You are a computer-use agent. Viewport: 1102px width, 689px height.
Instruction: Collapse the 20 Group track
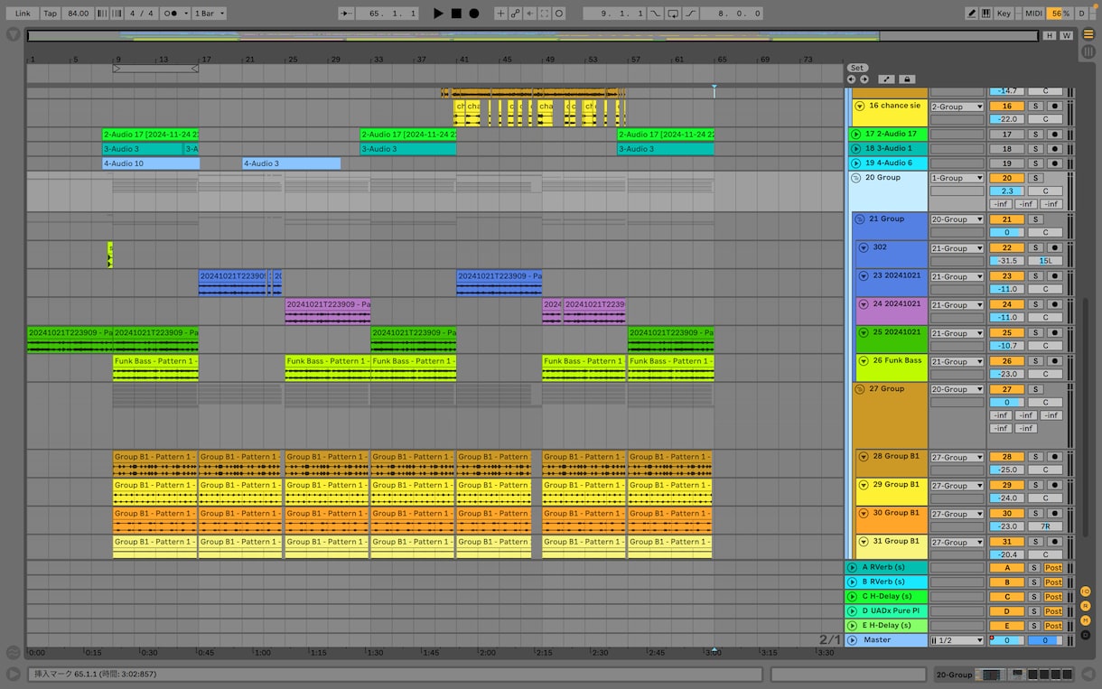856,178
